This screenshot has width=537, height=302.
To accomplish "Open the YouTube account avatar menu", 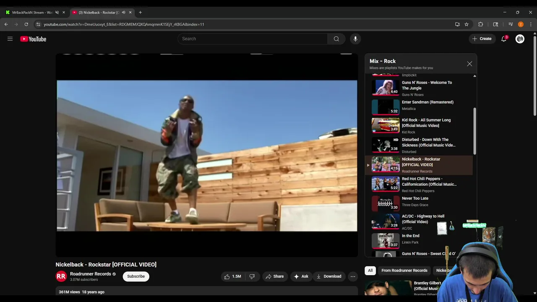I will tap(520, 39).
